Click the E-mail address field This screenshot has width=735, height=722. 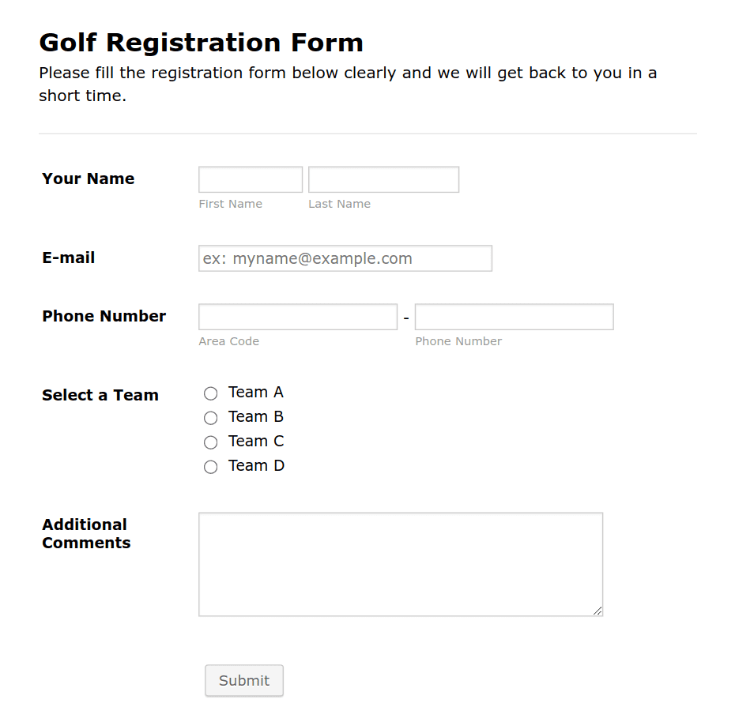coord(345,258)
